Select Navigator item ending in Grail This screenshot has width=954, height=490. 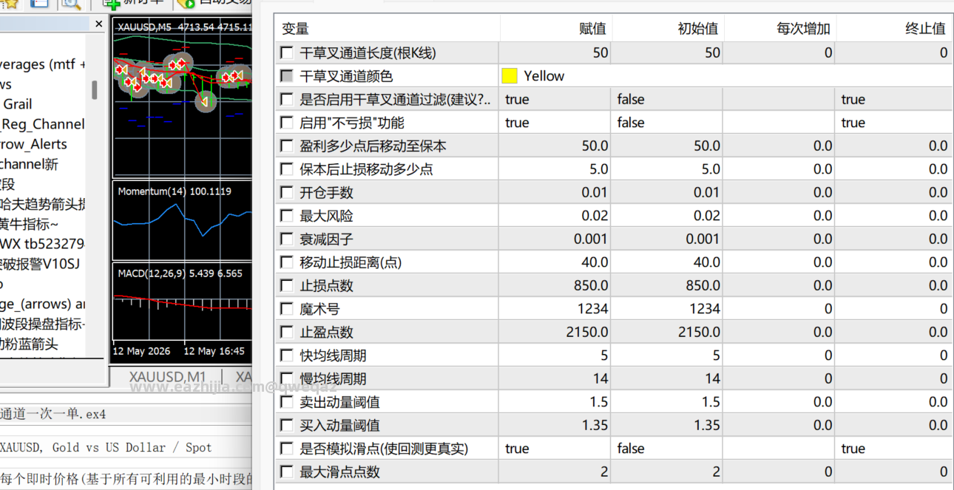[17, 104]
